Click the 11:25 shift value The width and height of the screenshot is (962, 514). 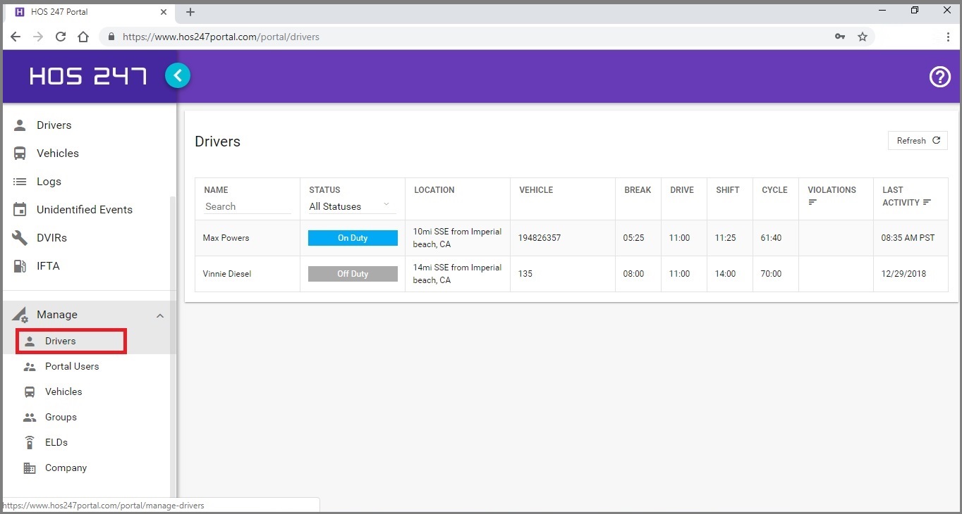pos(725,238)
